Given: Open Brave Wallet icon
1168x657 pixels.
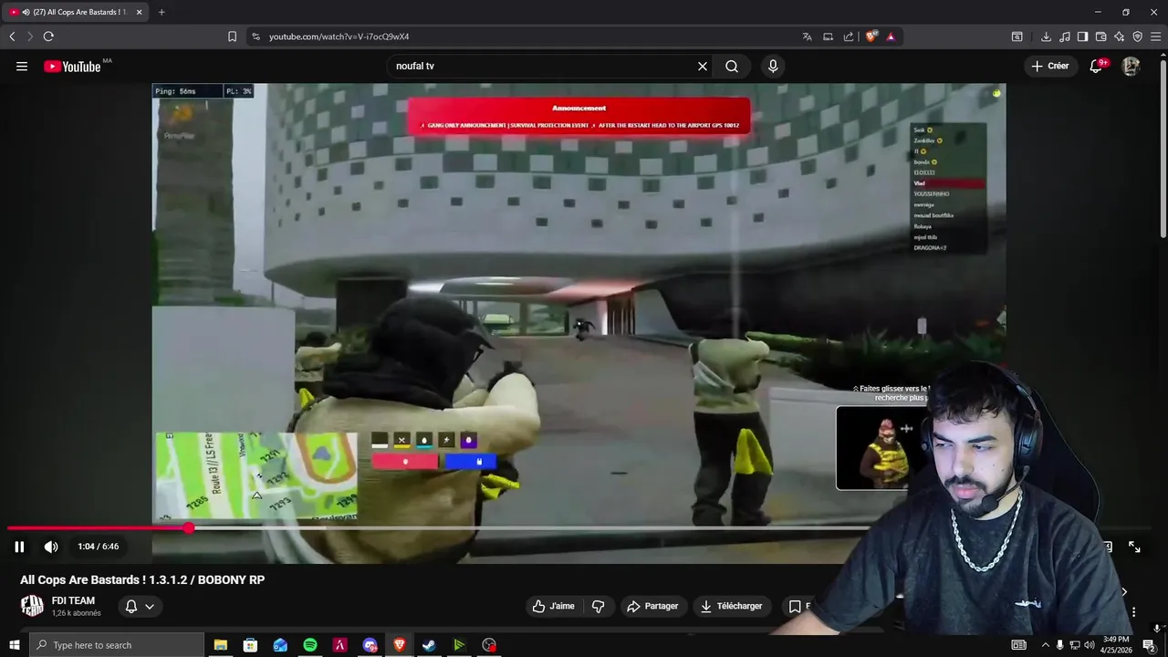Looking at the screenshot, I should [x=1100, y=36].
